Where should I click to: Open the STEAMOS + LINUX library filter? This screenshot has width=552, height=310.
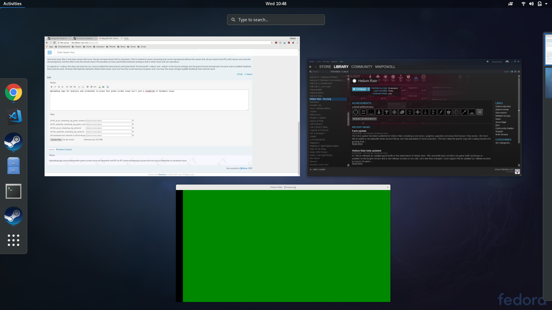coord(339,72)
